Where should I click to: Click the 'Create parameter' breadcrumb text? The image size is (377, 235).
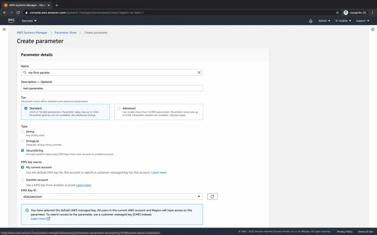point(96,33)
